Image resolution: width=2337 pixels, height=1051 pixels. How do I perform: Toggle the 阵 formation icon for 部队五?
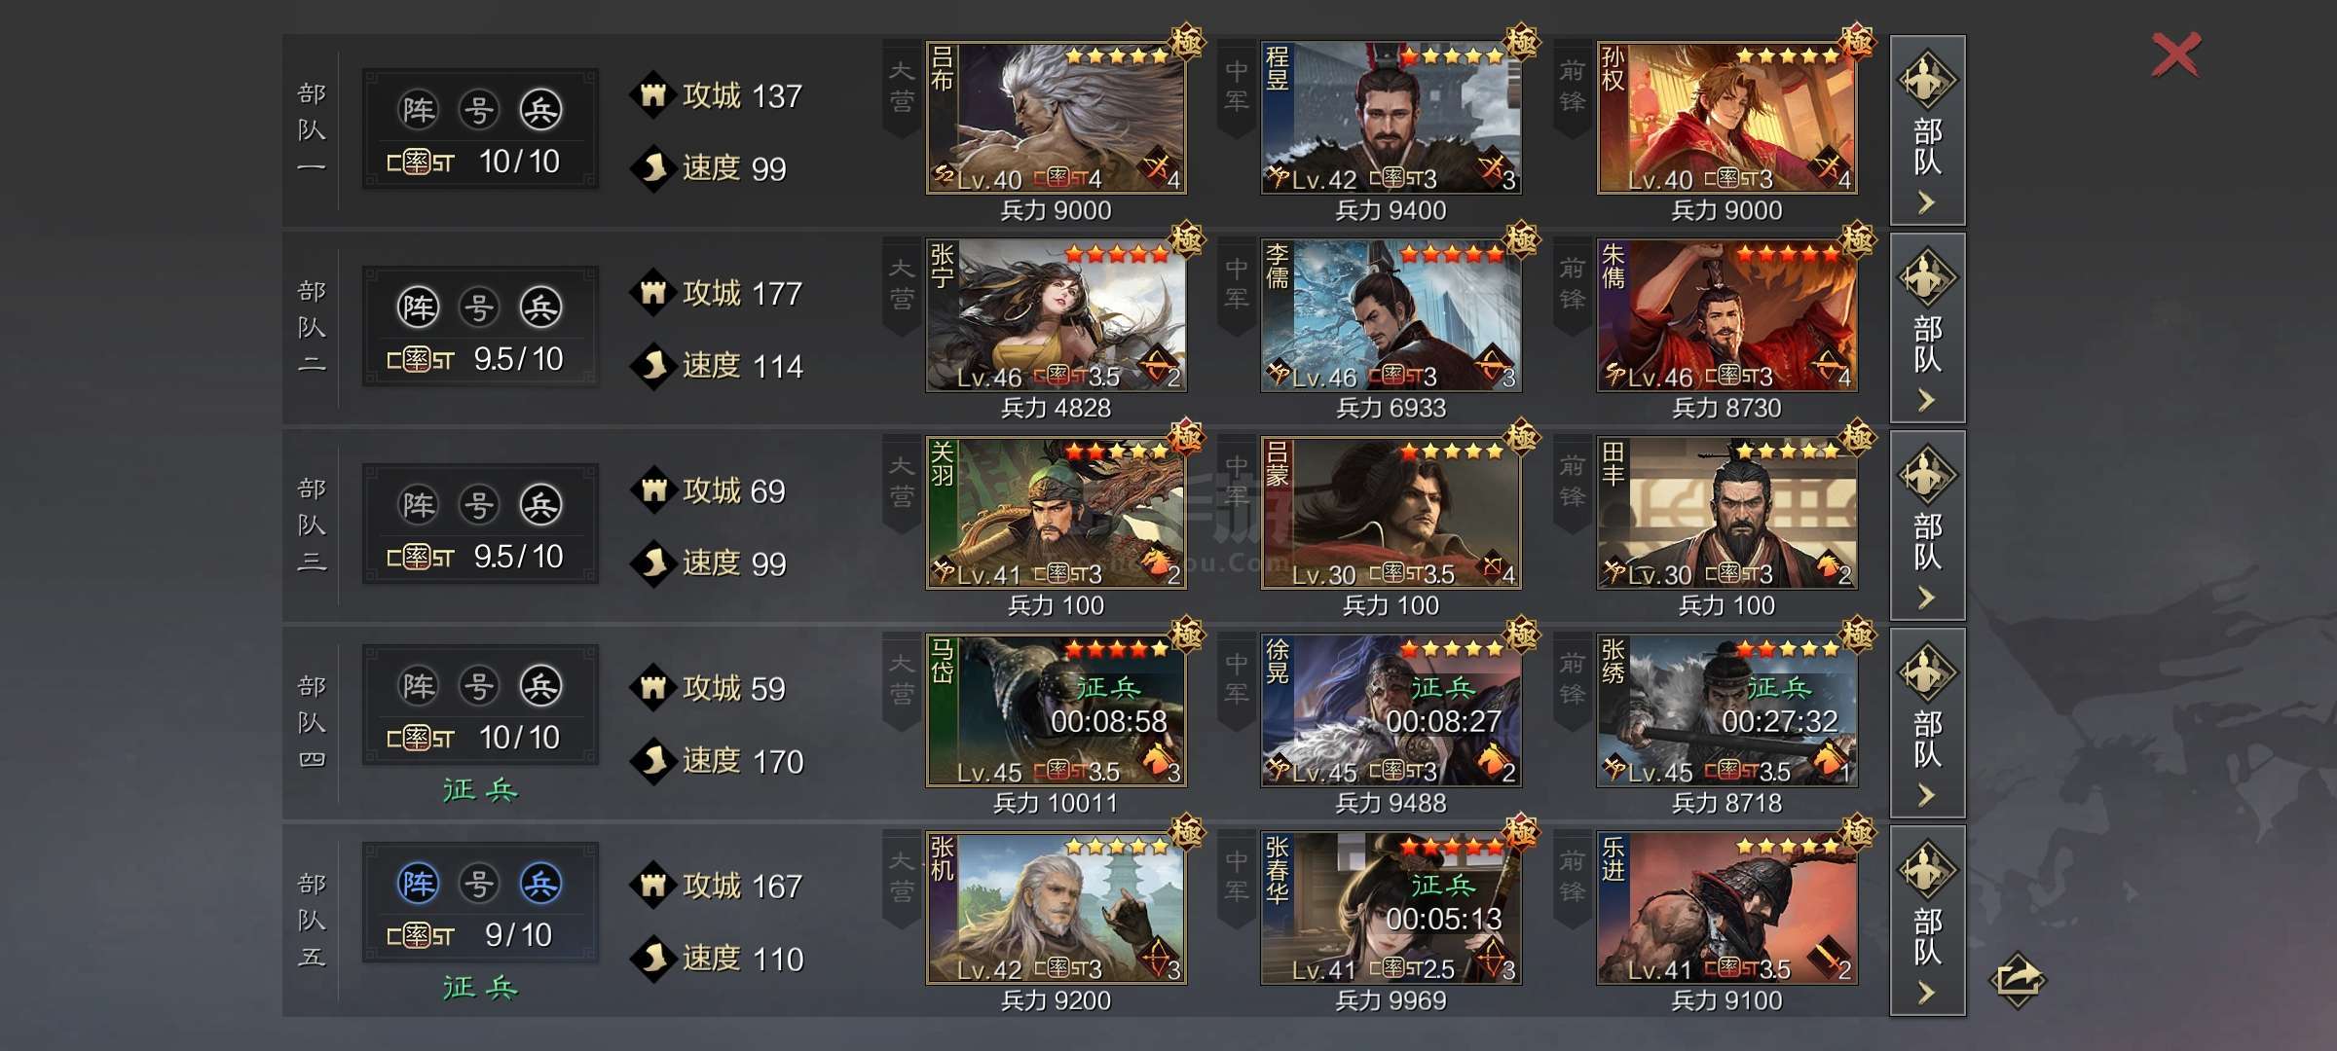coord(419,884)
